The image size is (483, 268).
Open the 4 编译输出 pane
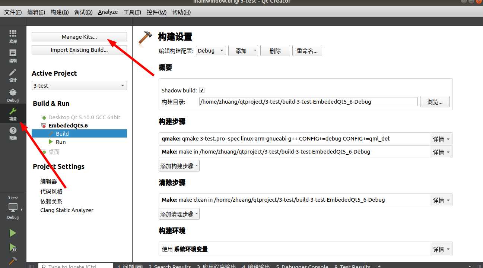click(x=256, y=266)
